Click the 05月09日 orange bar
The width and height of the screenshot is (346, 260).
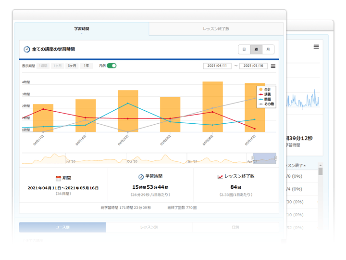[x=213, y=107]
